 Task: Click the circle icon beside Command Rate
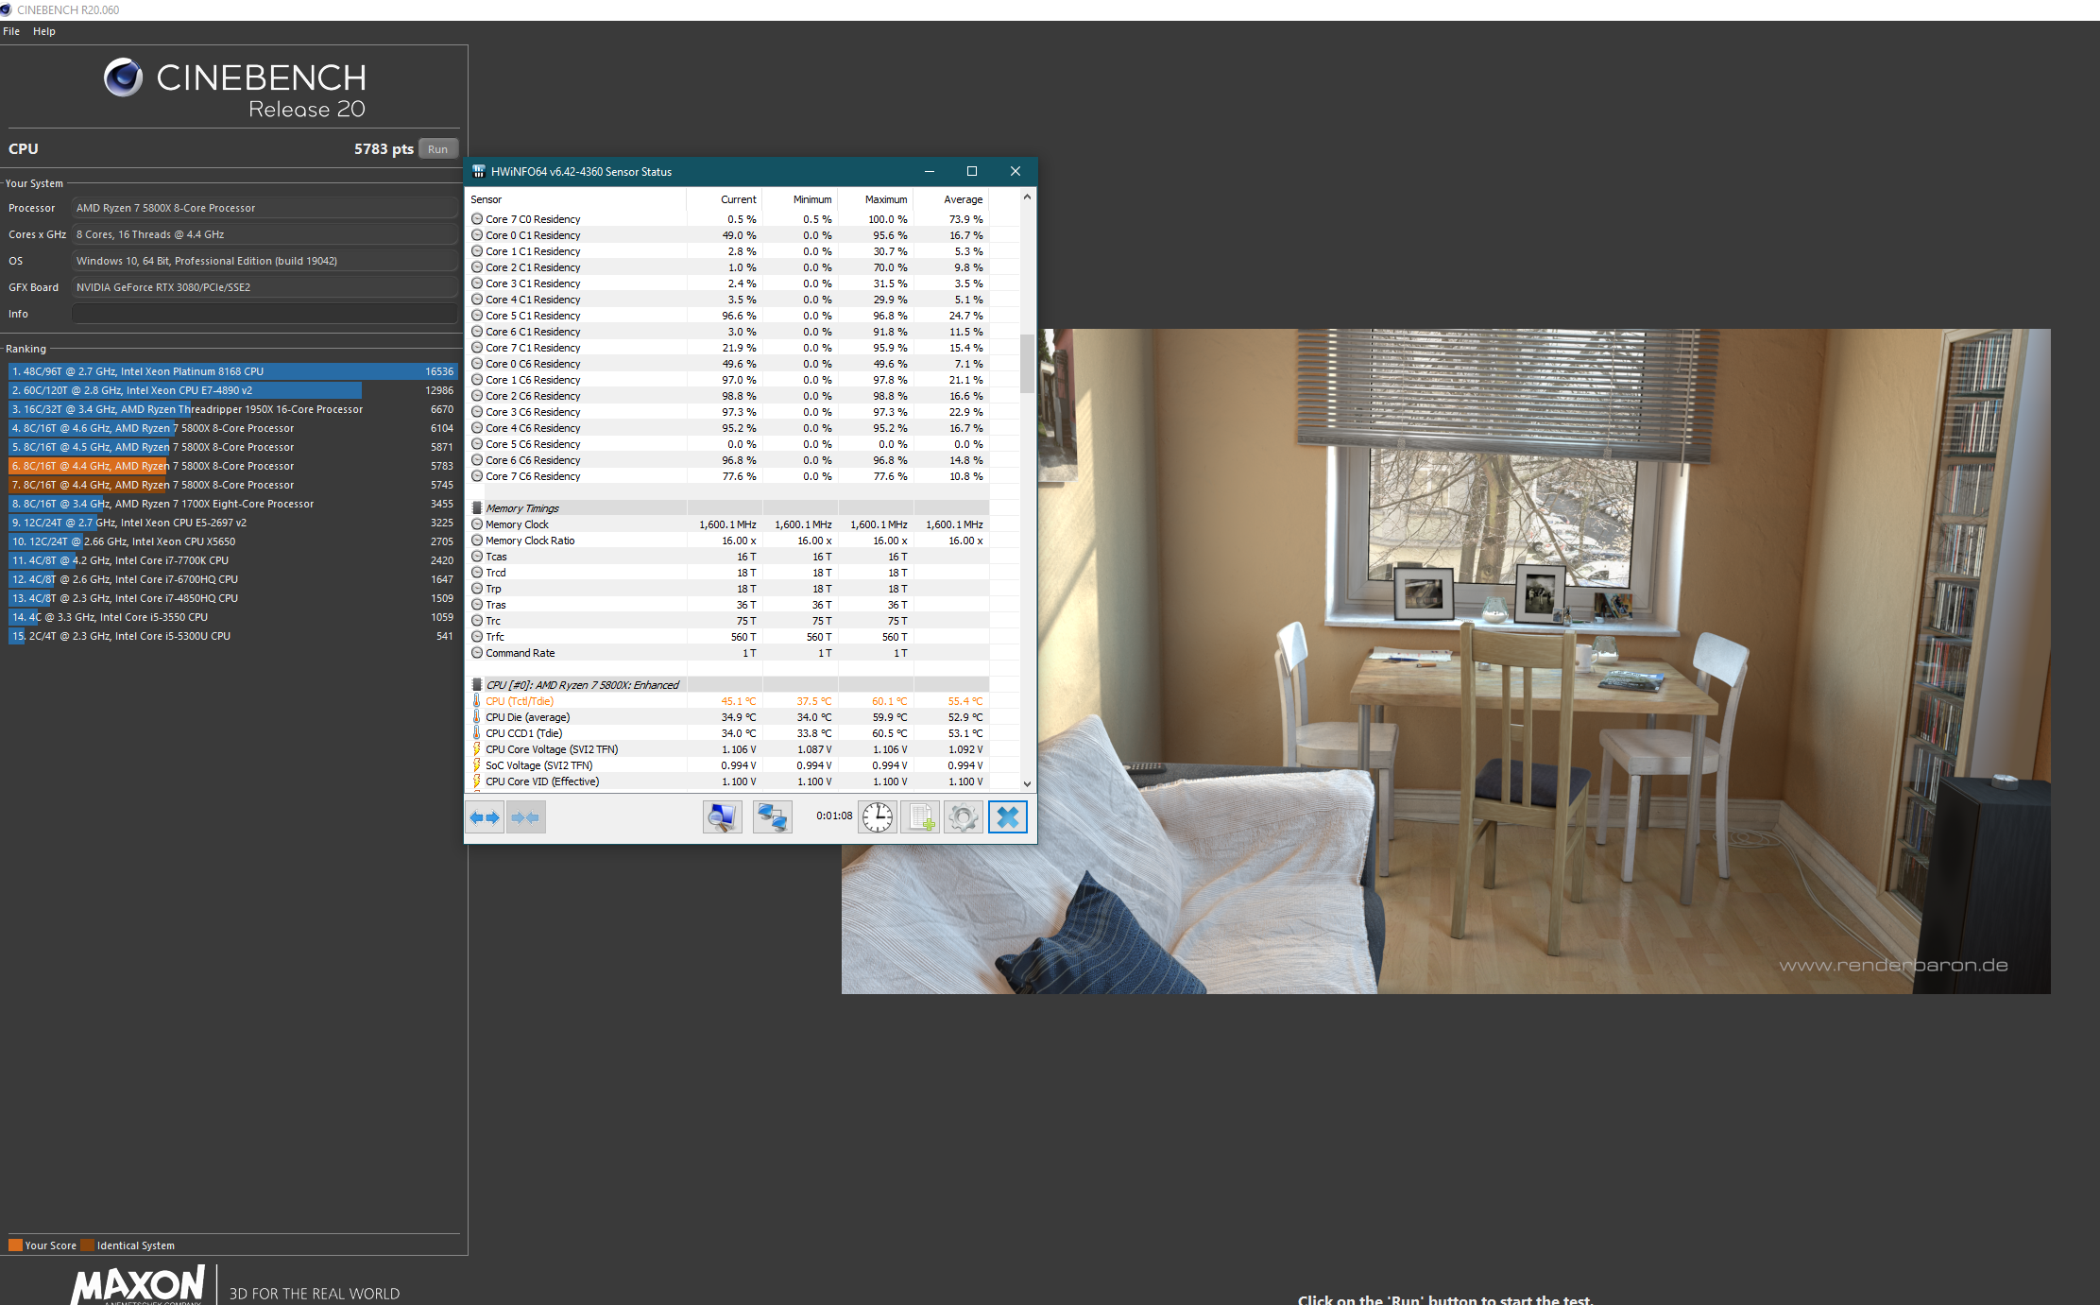coord(477,653)
